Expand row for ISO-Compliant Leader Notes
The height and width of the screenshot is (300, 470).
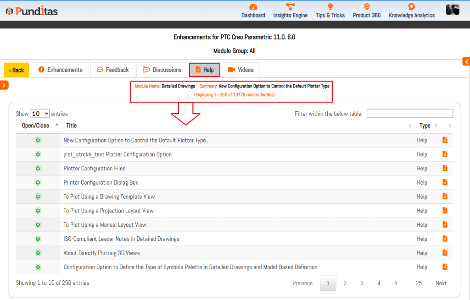38,239
